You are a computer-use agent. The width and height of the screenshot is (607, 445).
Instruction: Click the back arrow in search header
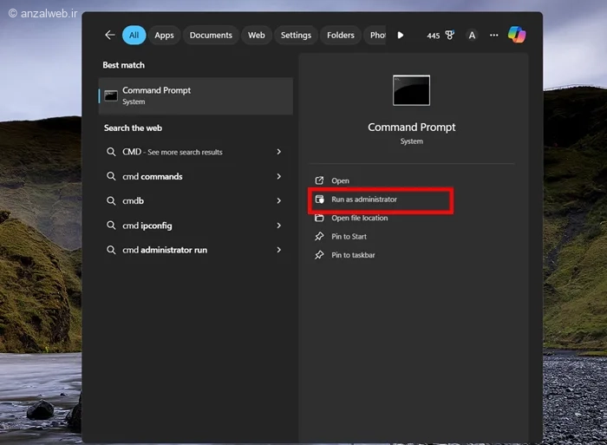pyautogui.click(x=109, y=35)
